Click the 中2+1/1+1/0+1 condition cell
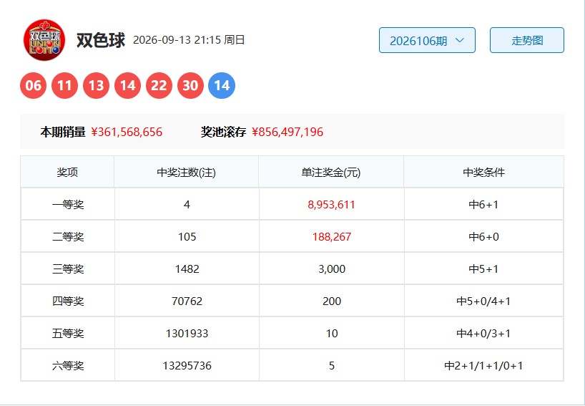The width and height of the screenshot is (585, 406). (484, 365)
